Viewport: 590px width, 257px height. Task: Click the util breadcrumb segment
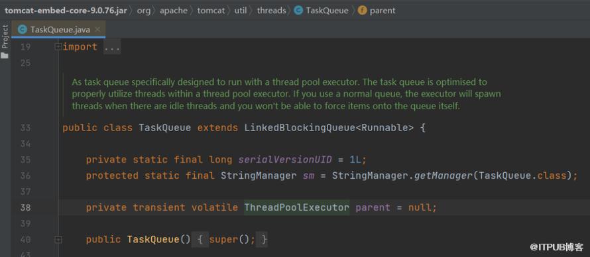click(x=241, y=11)
